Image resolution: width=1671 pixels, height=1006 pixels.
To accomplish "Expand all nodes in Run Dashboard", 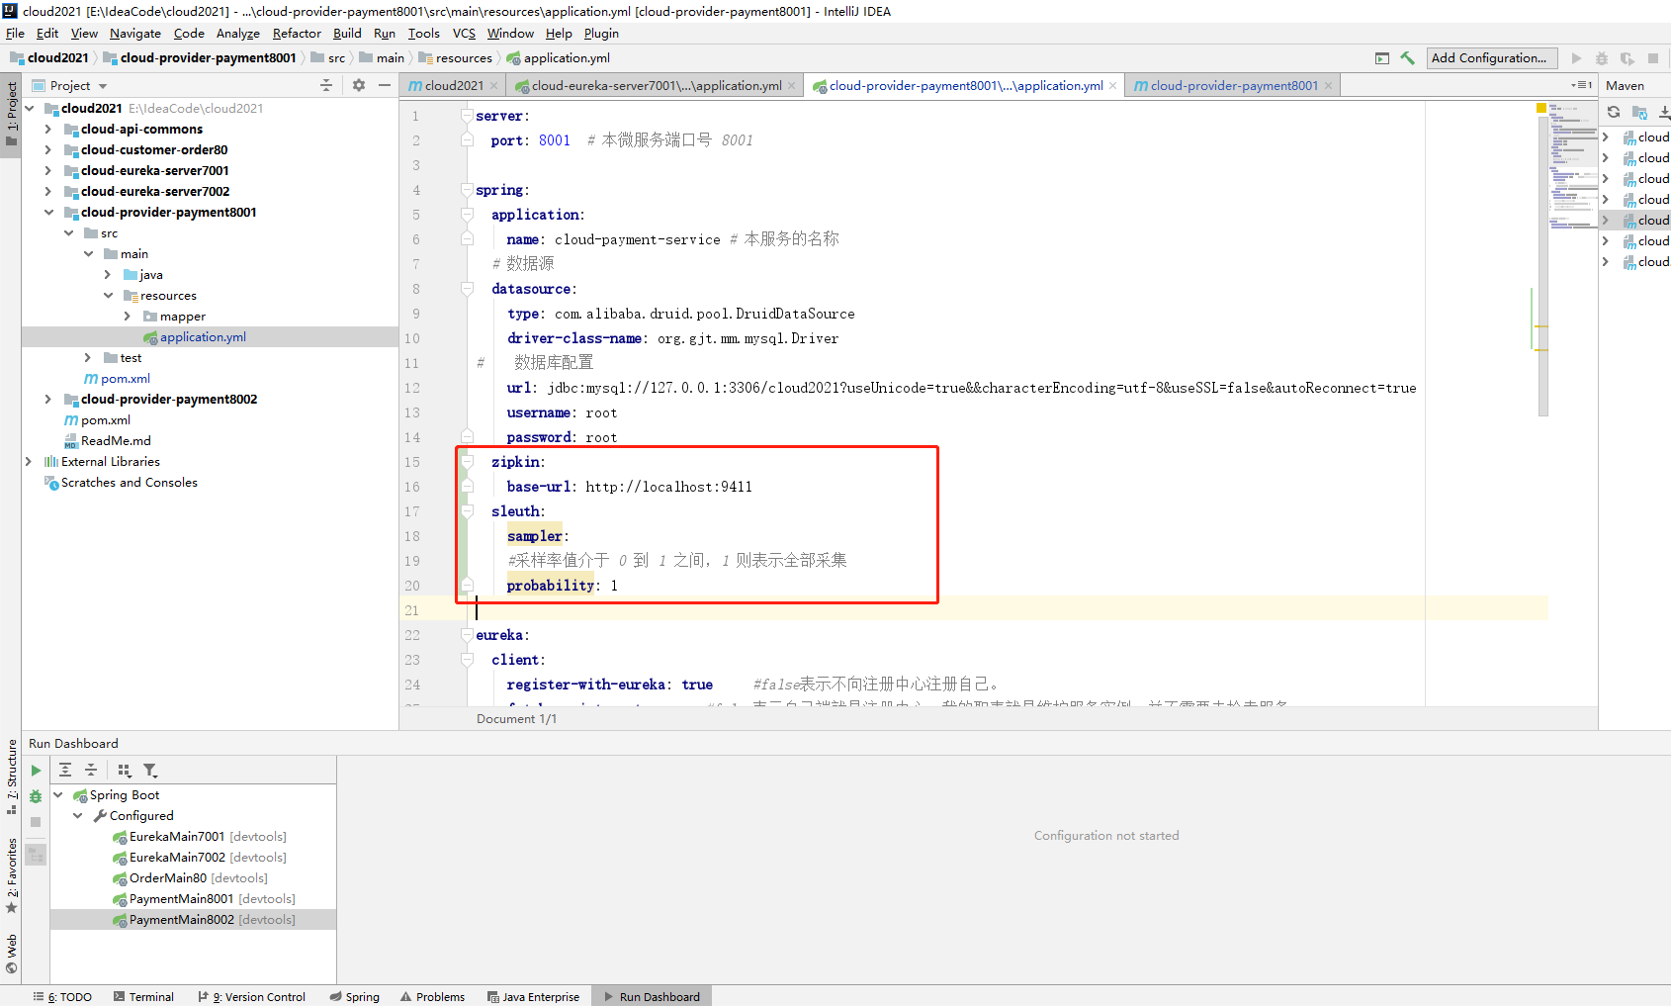I will (65, 771).
